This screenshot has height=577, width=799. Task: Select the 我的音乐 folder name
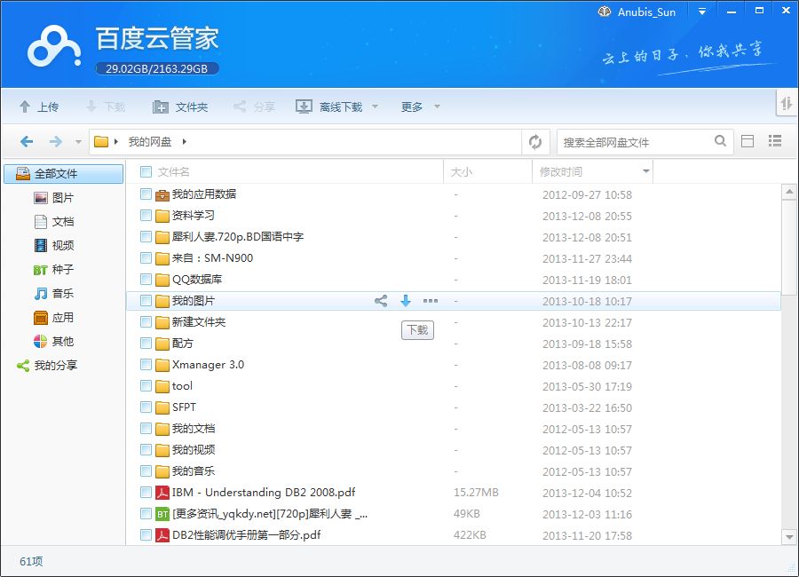coord(194,471)
